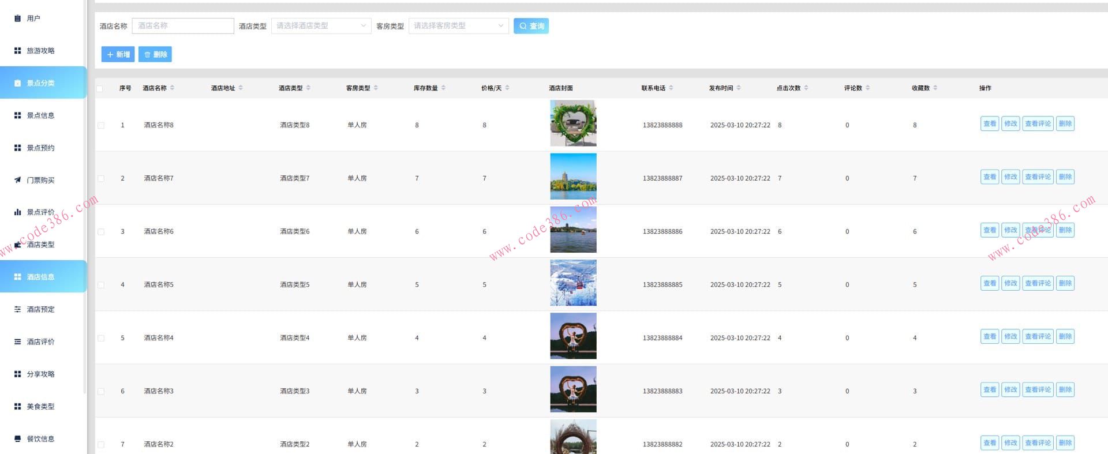This screenshot has height=454, width=1108.
Task: Sort by 发布时间 column arrows
Action: click(739, 88)
